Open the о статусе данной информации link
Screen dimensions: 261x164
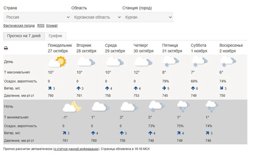point(76,149)
